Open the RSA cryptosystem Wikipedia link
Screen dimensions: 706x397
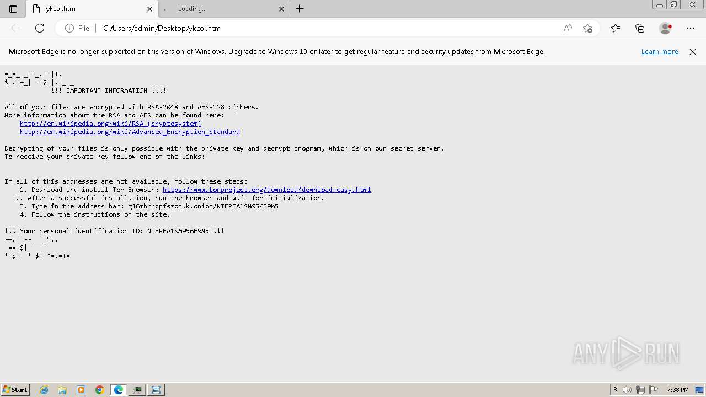coord(110,124)
